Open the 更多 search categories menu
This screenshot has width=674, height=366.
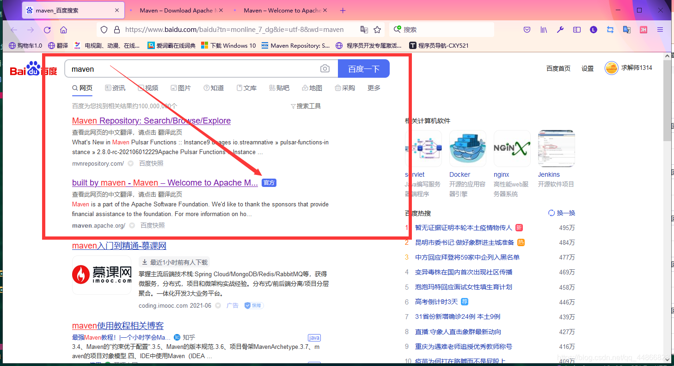374,88
